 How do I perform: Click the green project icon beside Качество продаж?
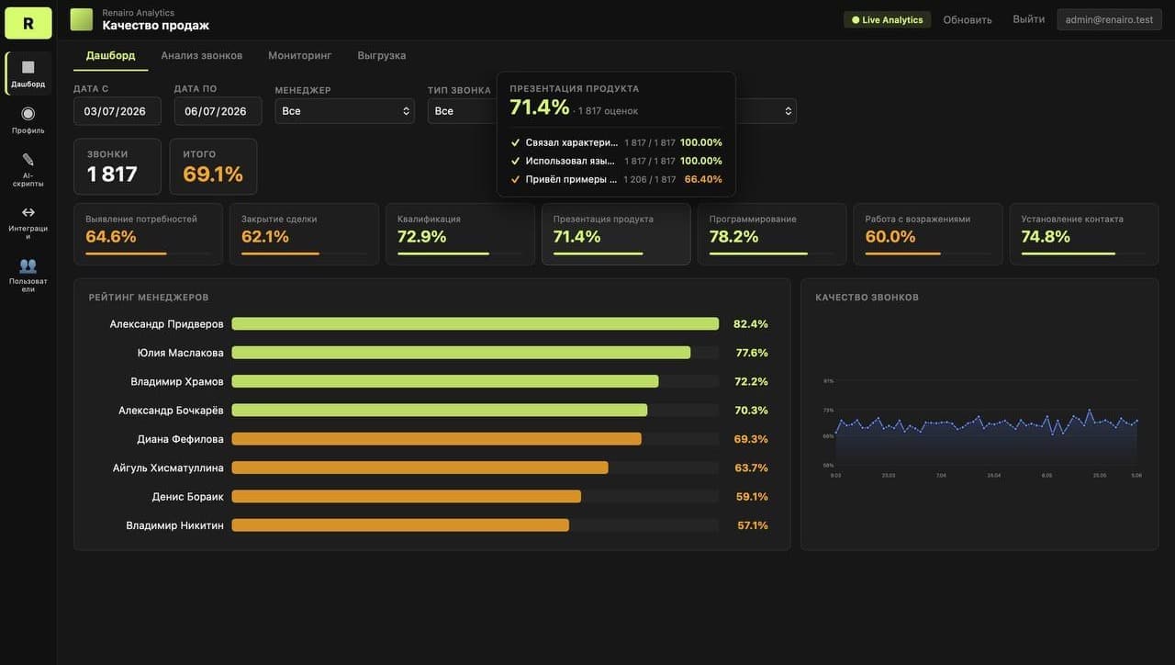click(x=82, y=19)
